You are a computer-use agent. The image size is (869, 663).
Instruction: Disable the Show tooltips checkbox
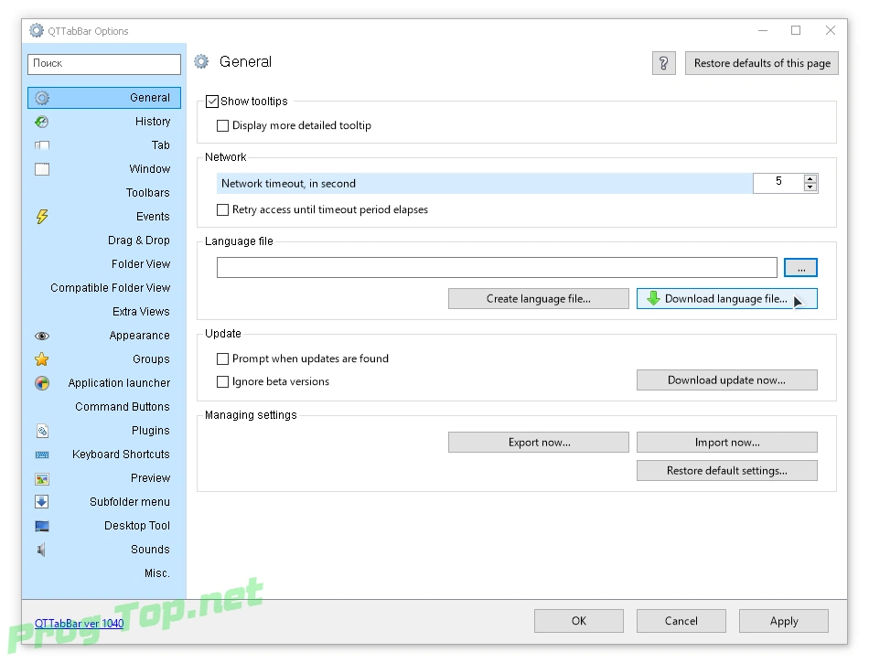click(x=211, y=102)
